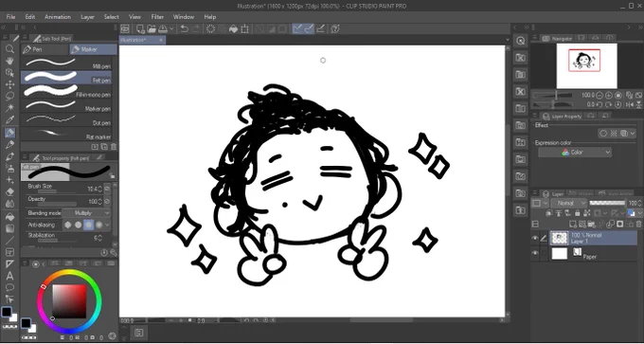Open the Animation menu
Screen dimensions: 644x344
tap(58, 17)
